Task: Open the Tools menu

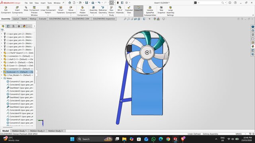Action: (x=49, y=3)
